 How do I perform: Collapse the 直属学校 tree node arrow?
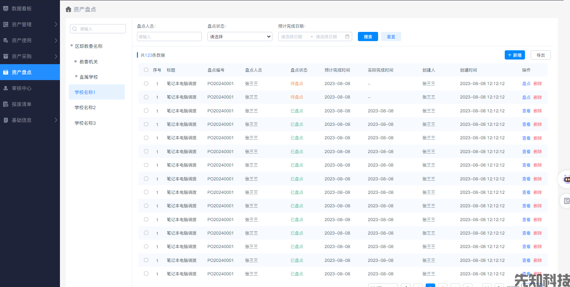tap(76, 76)
